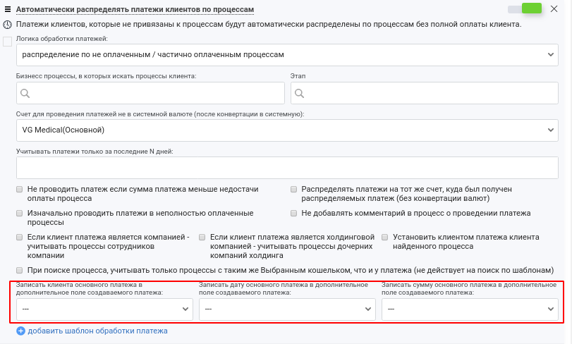Click 'добавить шаблон обработки платежа' link
Screen dimensions: 572x344
pyautogui.click(x=98, y=331)
